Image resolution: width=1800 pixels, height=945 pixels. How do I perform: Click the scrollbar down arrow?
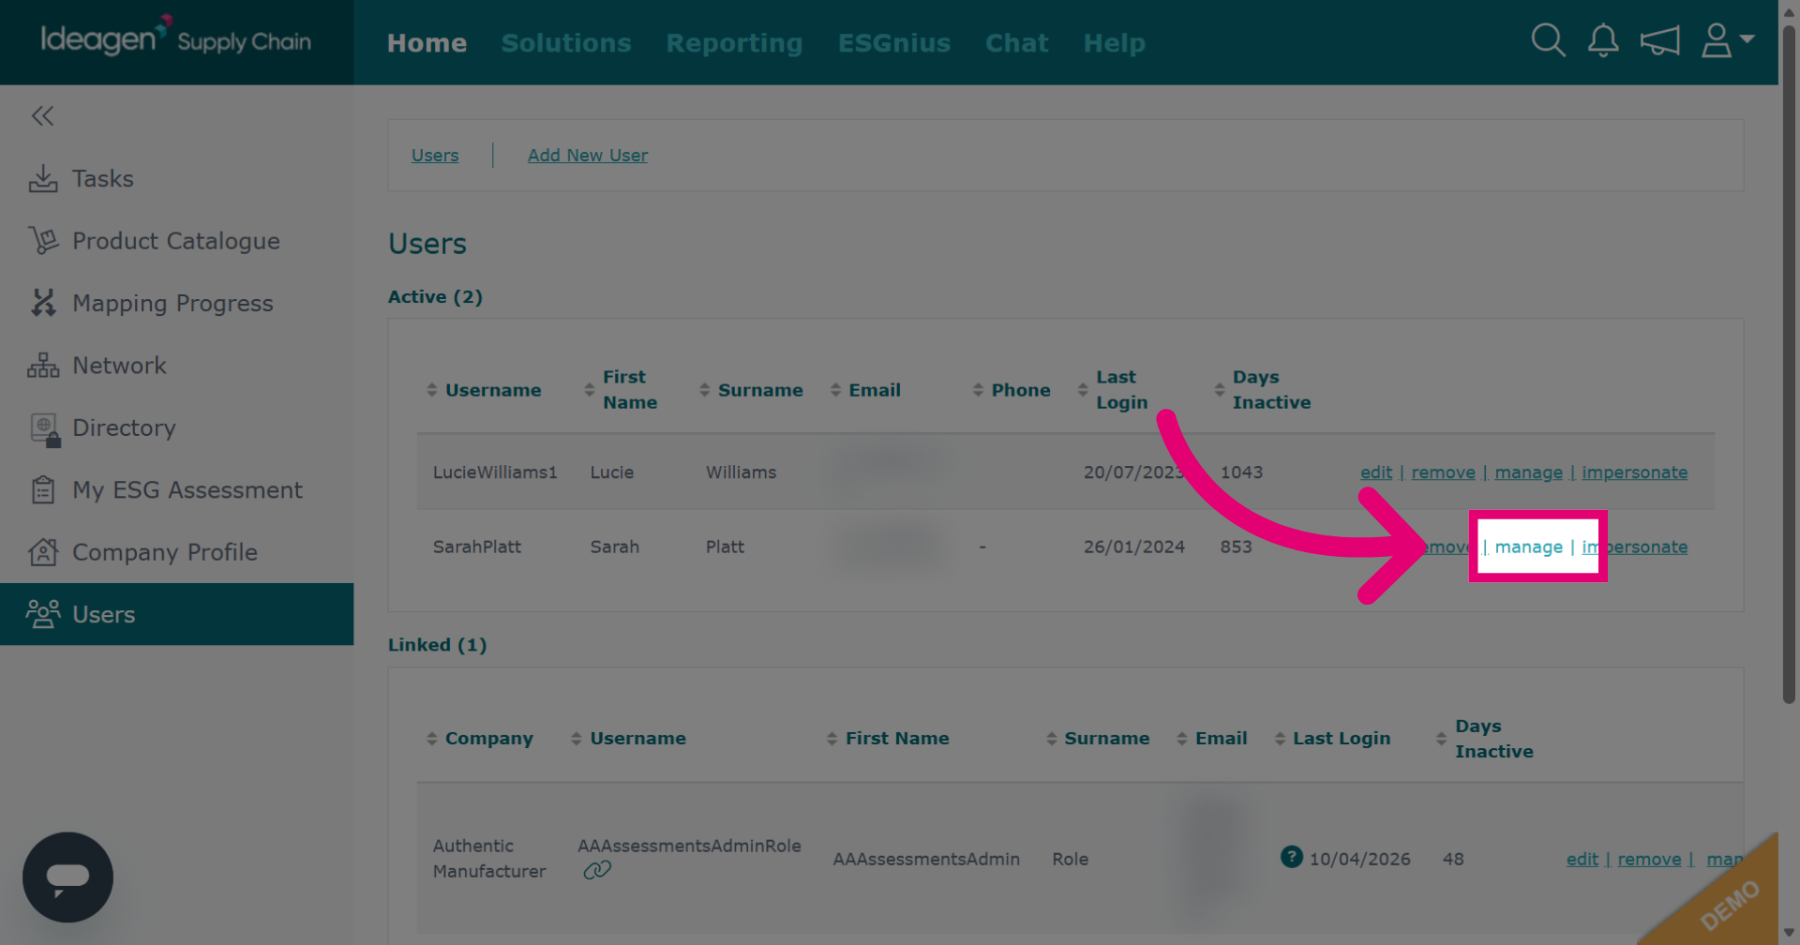1789,933
